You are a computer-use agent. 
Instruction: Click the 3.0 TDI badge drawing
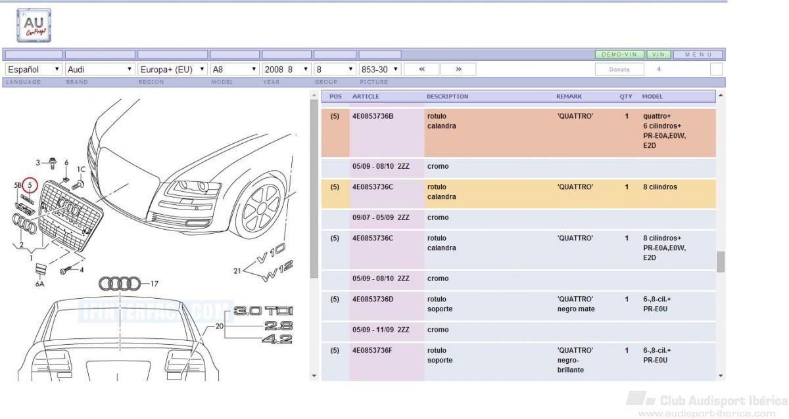click(x=264, y=310)
